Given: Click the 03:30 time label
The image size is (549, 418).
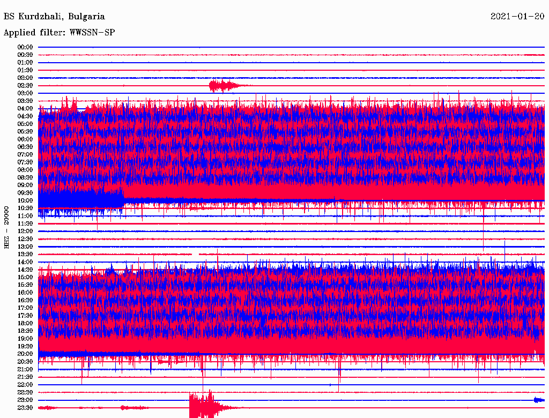Looking at the screenshot, I should 25,101.
